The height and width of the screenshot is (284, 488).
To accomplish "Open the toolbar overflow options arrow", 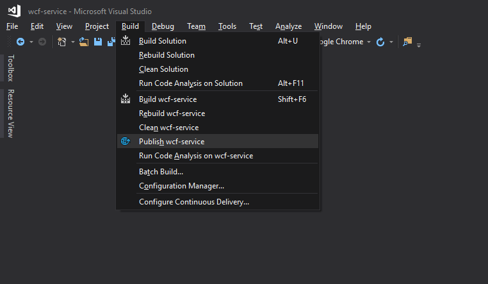I will (419, 45).
